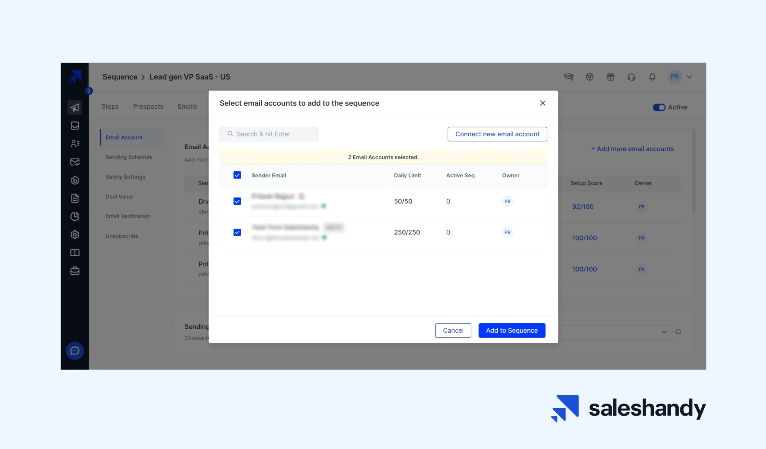
Task: Switch to the Prospects tab
Action: pos(148,106)
